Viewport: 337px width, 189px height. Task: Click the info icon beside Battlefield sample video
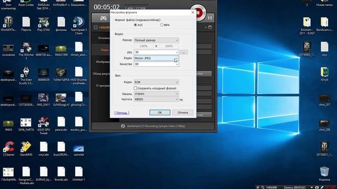(x=123, y=126)
